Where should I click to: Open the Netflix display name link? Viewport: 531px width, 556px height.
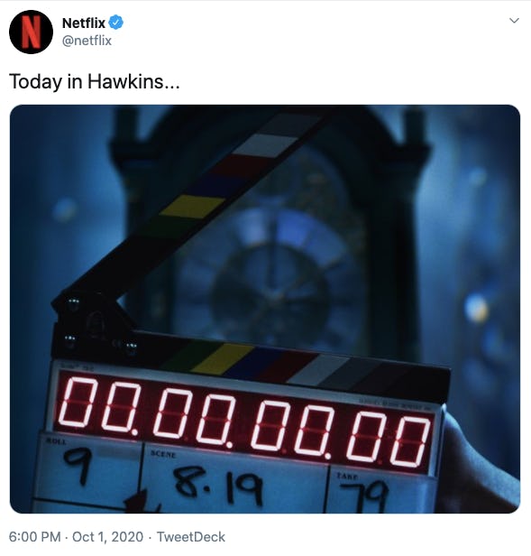point(84,23)
